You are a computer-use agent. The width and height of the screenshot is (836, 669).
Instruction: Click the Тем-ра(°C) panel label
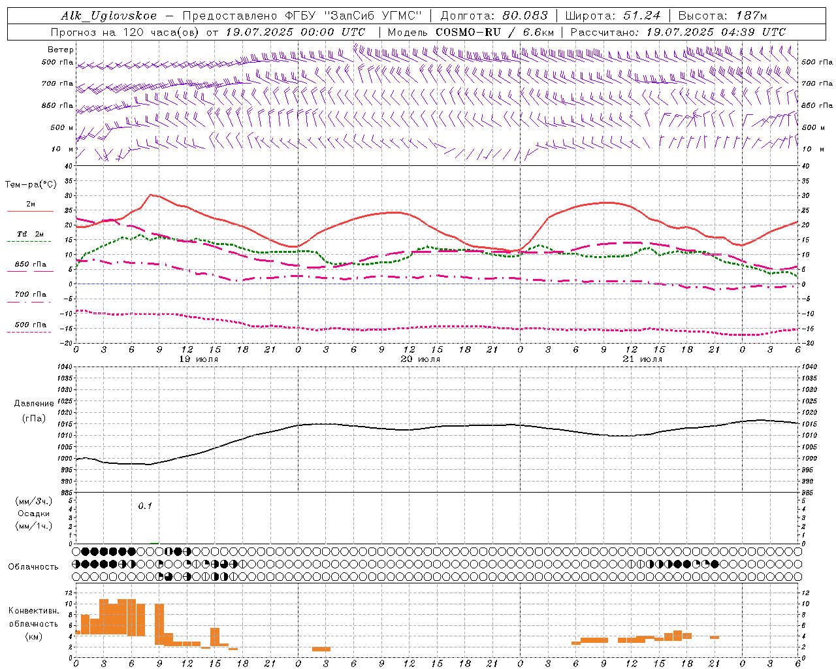tap(31, 185)
